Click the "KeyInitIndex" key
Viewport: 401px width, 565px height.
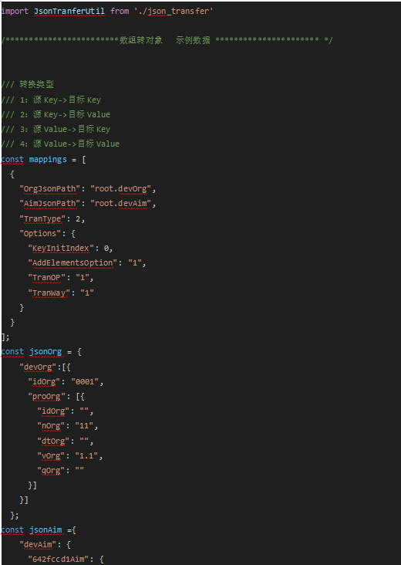click(x=61, y=249)
